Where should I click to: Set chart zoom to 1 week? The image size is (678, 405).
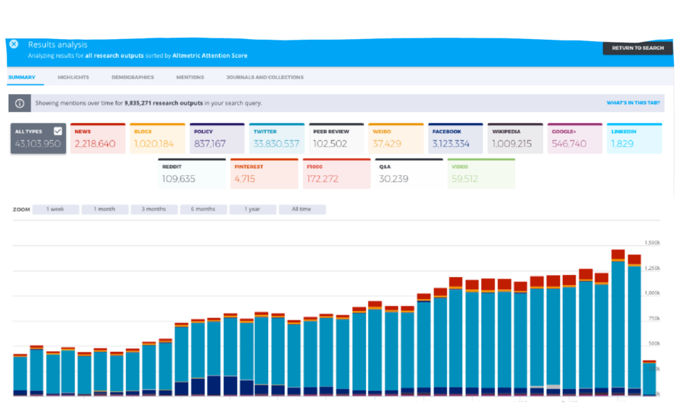pyautogui.click(x=56, y=209)
